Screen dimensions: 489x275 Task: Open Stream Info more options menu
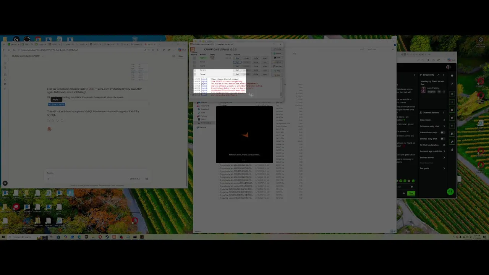(444, 75)
